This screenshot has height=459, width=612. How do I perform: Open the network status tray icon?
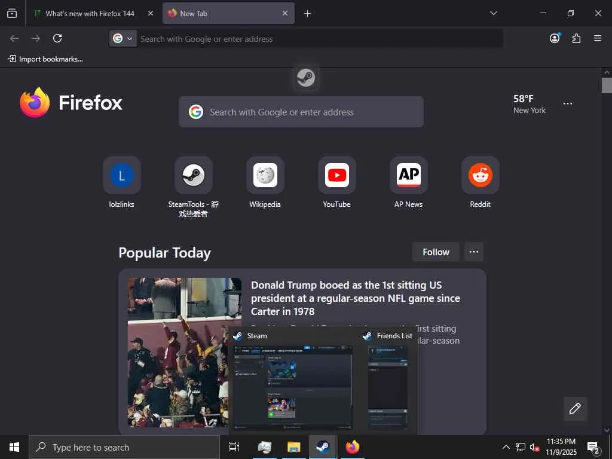click(x=521, y=447)
